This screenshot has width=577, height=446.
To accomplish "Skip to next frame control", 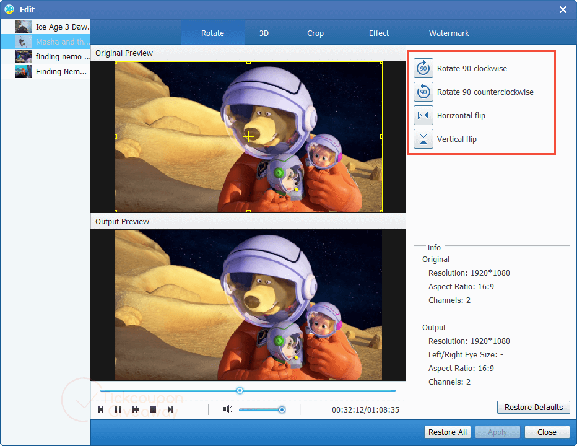I will point(170,409).
